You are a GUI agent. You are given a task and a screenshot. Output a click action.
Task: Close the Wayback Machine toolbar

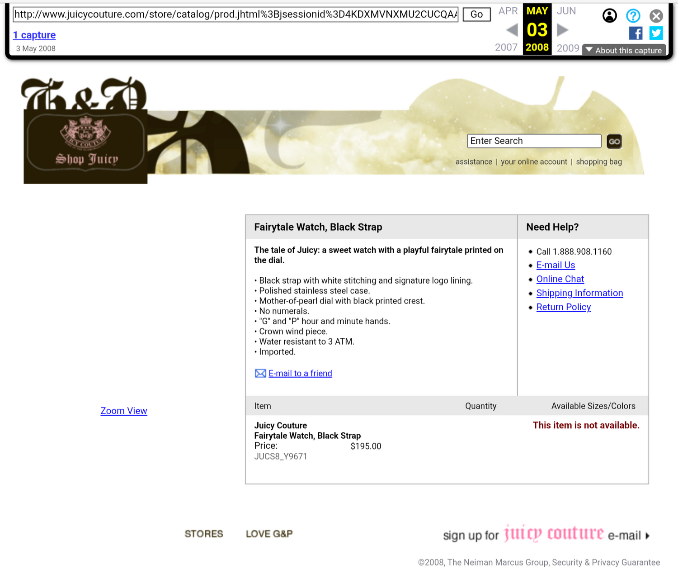656,16
